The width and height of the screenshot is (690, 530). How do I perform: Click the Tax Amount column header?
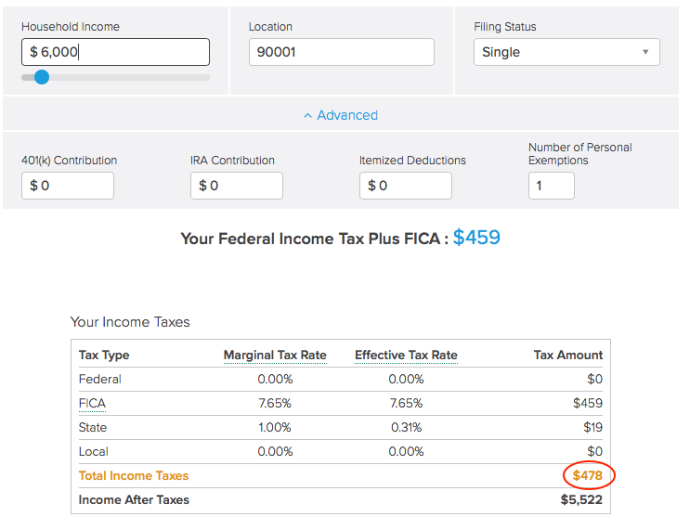tap(568, 355)
